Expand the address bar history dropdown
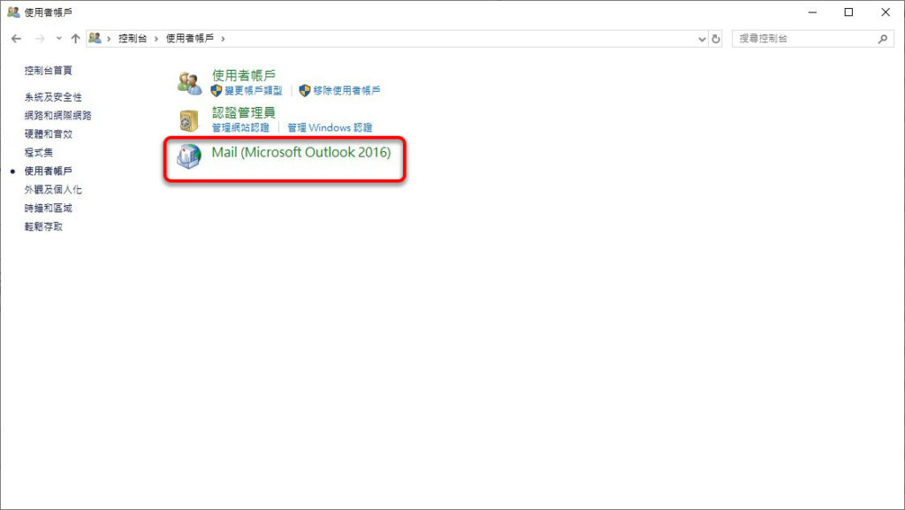This screenshot has height=510, width=905. click(x=702, y=39)
